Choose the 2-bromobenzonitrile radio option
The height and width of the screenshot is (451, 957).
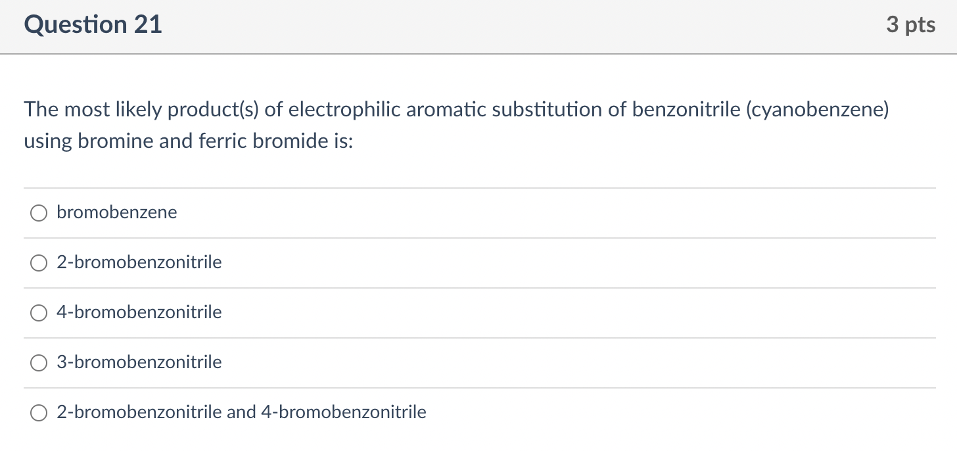coord(39,263)
